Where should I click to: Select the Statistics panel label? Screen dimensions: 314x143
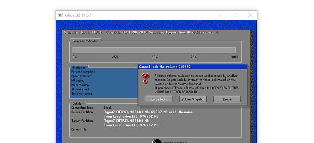click(79, 68)
